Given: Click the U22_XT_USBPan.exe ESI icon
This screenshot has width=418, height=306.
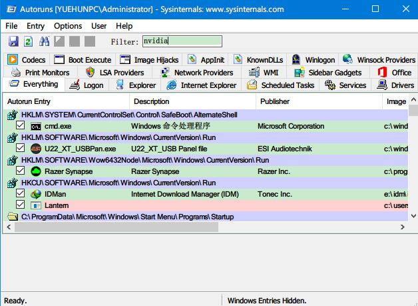Looking at the screenshot, I should coord(36,149).
